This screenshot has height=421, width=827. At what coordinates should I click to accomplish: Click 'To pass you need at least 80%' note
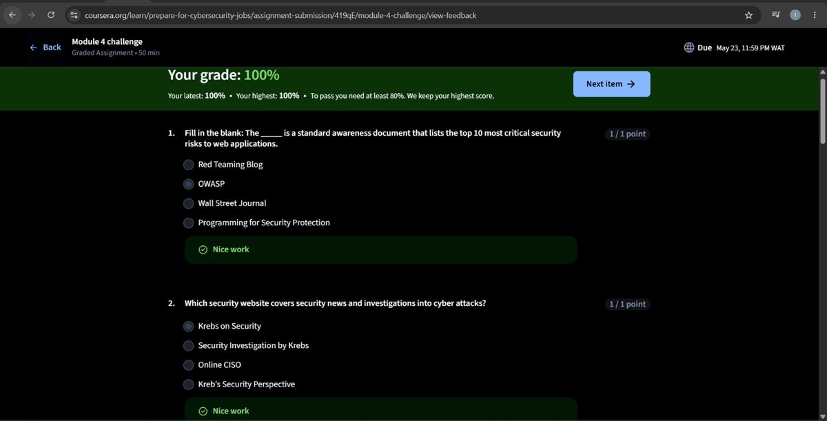pos(402,96)
